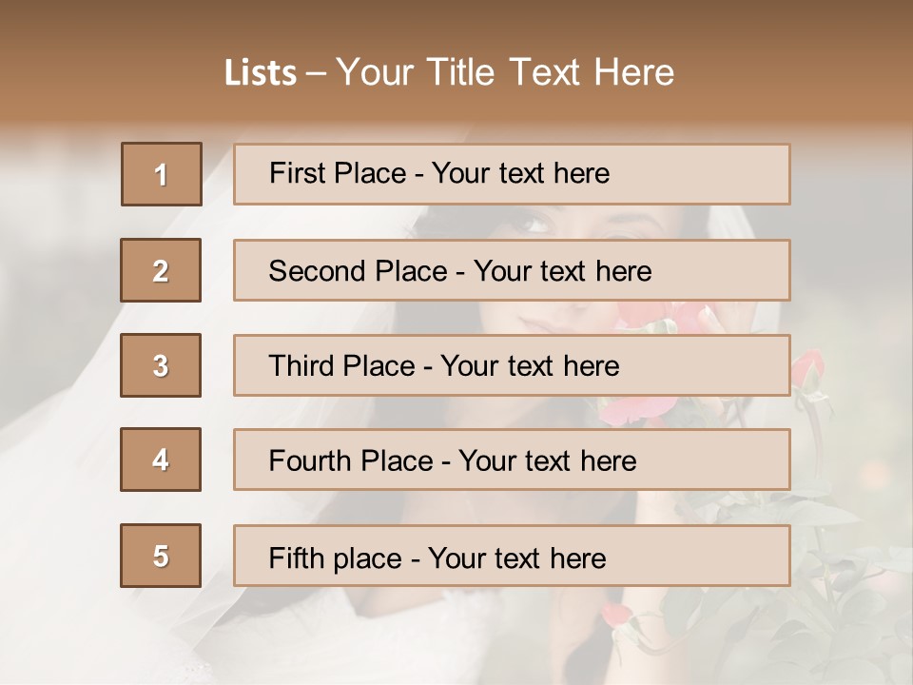The image size is (913, 685).
Task: Click the red rosebud at right edge
Action: point(808,364)
